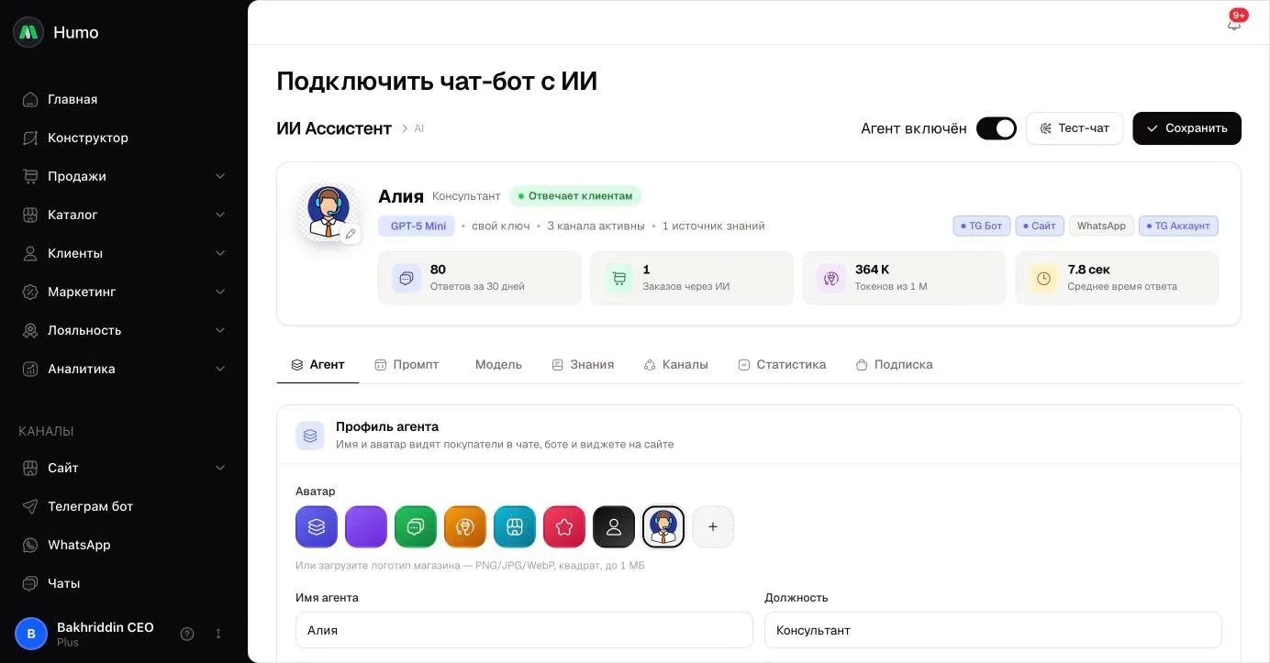Select the orange brain avatar icon

tap(465, 527)
